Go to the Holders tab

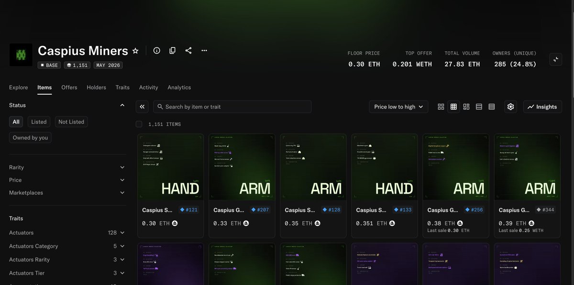click(x=96, y=88)
